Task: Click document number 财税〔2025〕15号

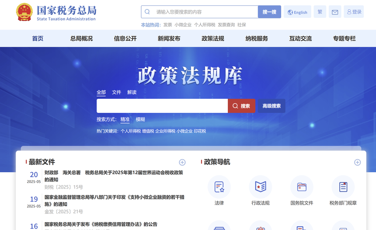Action: click(x=63, y=187)
